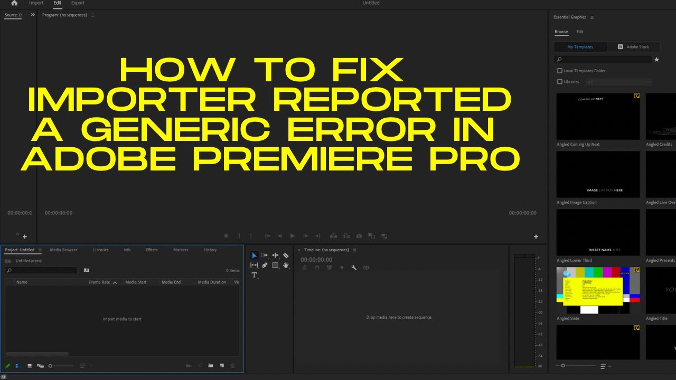676x380 pixels.
Task: Toggle nest insert mode in Timeline
Action: (x=305, y=268)
